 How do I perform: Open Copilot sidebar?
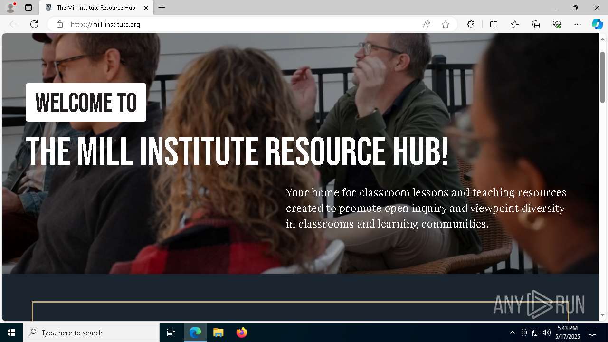(597, 24)
